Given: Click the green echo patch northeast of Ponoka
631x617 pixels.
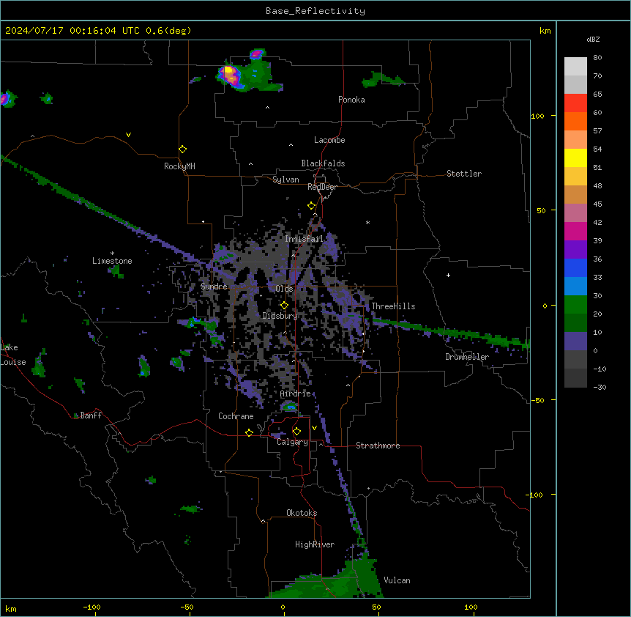Looking at the screenshot, I should [x=382, y=79].
